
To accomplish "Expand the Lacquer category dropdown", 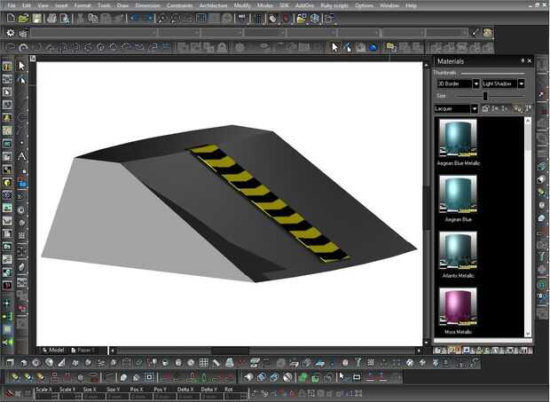I will coord(475,108).
